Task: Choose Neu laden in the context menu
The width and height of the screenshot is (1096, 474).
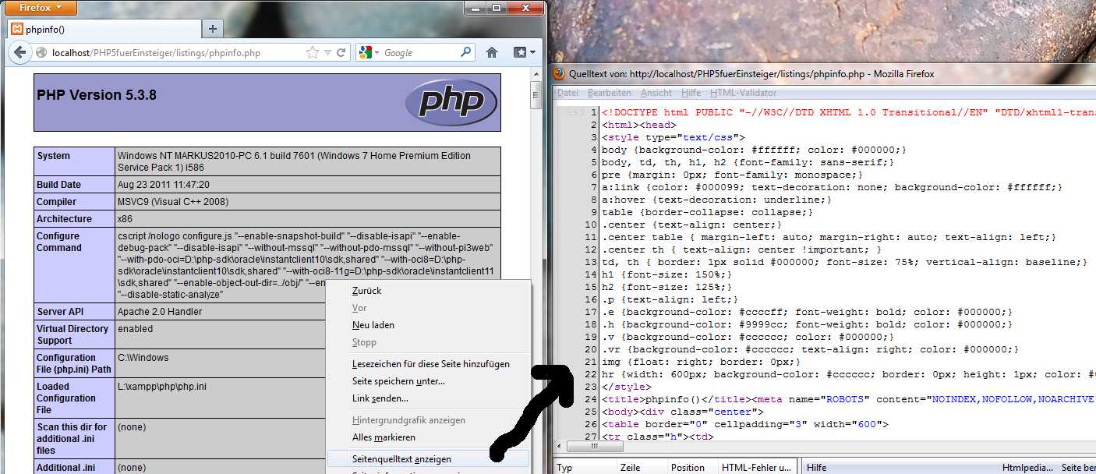Action: [x=373, y=325]
